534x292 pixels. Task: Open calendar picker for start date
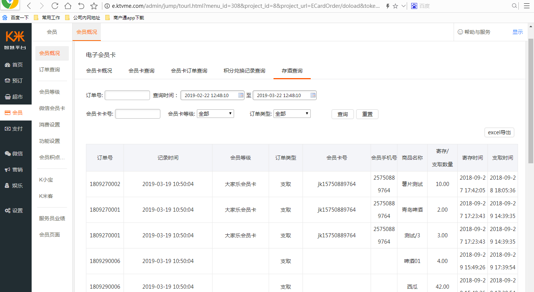[241, 95]
